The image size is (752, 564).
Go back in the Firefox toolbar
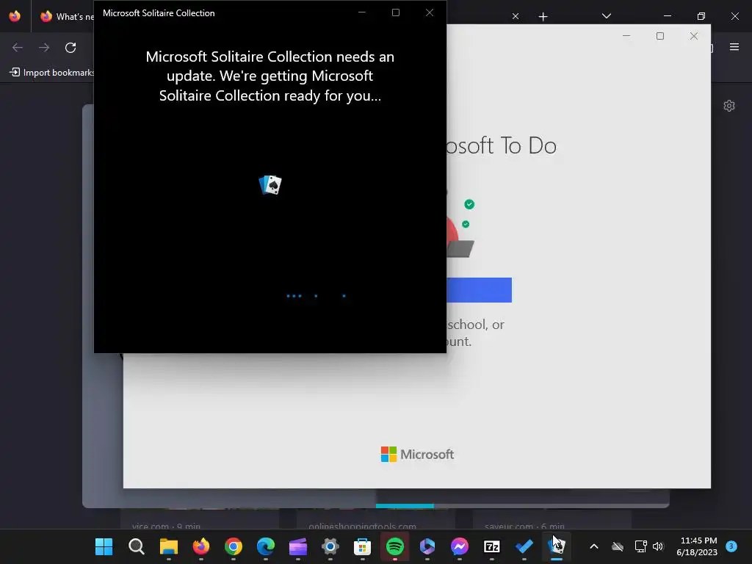pyautogui.click(x=18, y=48)
